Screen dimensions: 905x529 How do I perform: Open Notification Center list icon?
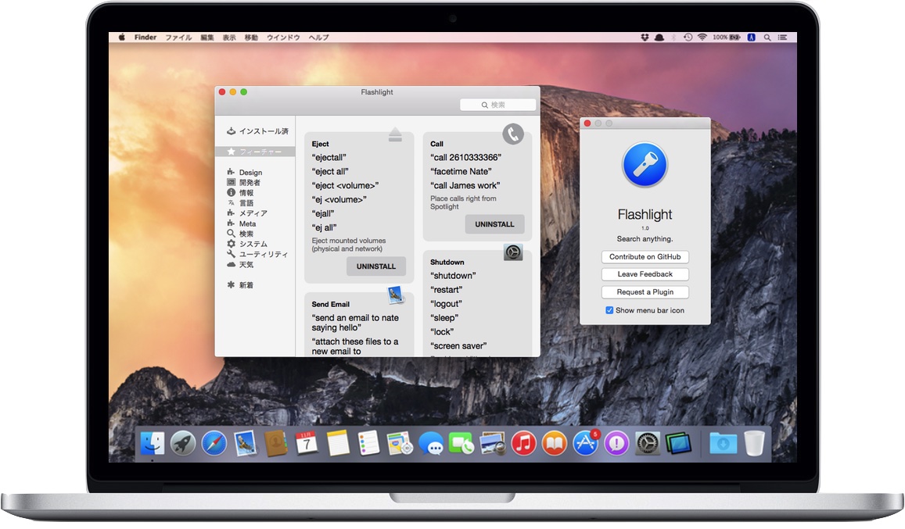pyautogui.click(x=783, y=38)
